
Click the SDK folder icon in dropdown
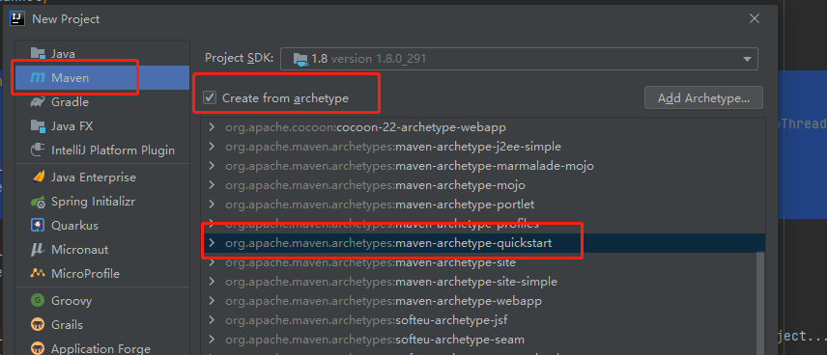pos(299,59)
